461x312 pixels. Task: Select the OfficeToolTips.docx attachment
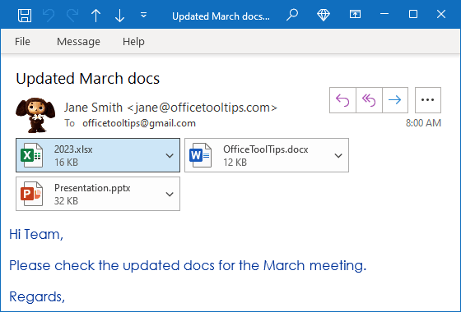pos(267,155)
